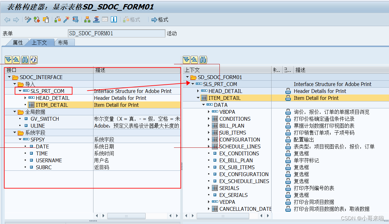Click lock icon on VBDPA row
The width and height of the screenshot is (389, 224).
click(288, 112)
